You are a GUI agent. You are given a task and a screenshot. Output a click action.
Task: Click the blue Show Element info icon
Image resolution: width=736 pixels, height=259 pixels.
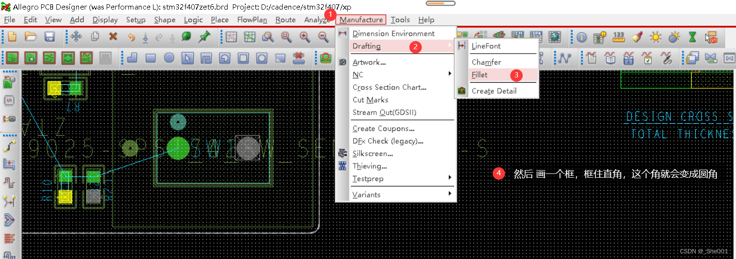[582, 37]
